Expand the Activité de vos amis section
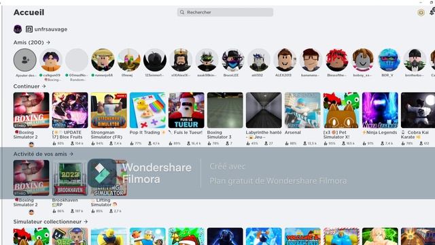 [43, 154]
